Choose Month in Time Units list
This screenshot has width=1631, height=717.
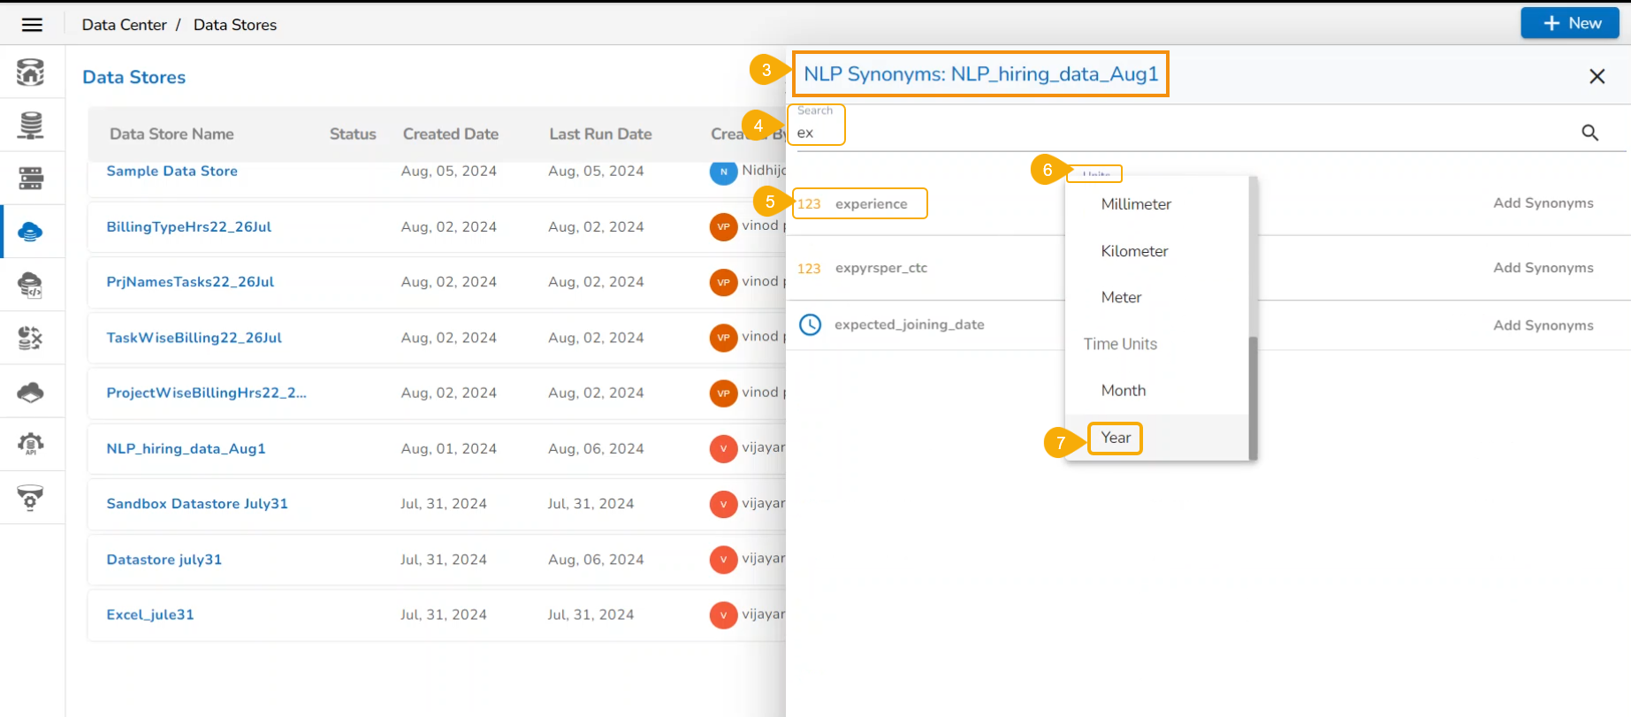(x=1123, y=391)
